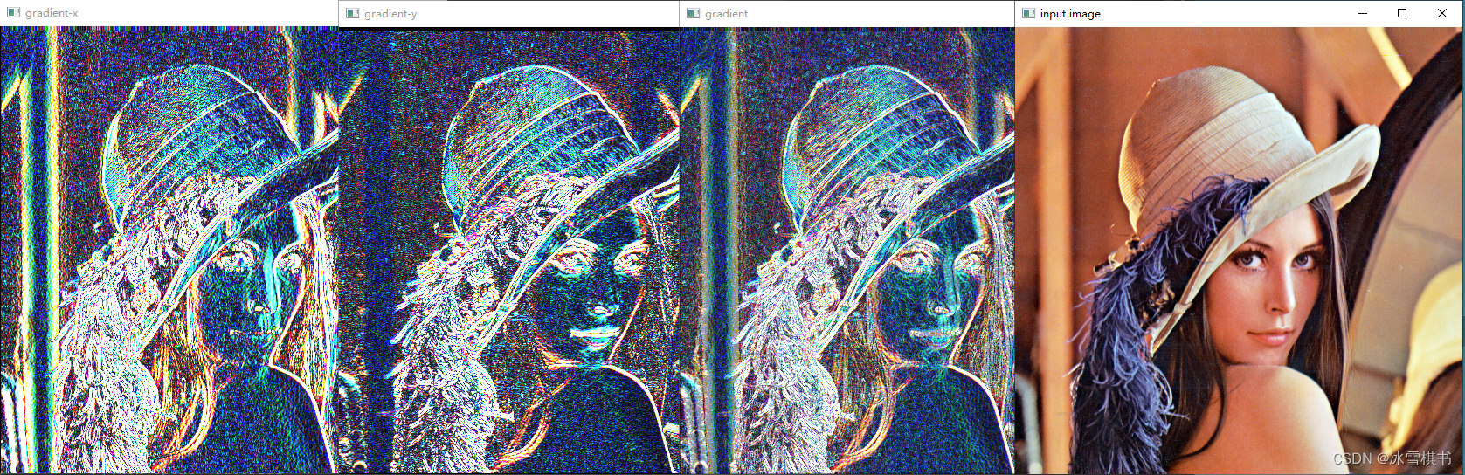Click the input image window icon

coord(1029,13)
